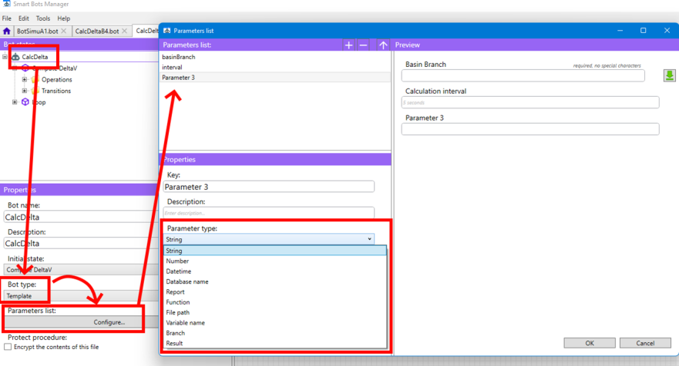The width and height of the screenshot is (679, 366).
Task: Close the BotSimuA1.bot tab
Action: click(66, 32)
